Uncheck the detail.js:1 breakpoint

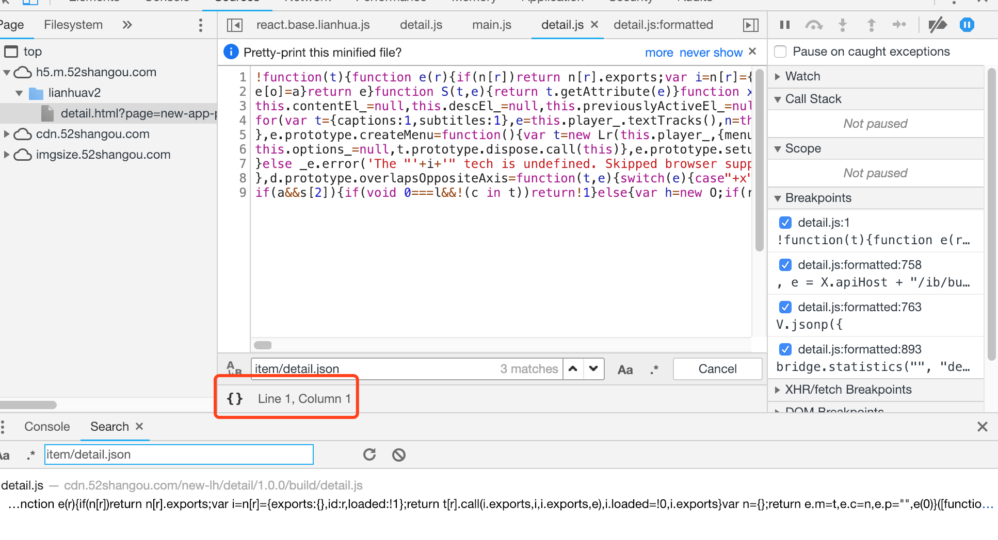click(785, 223)
